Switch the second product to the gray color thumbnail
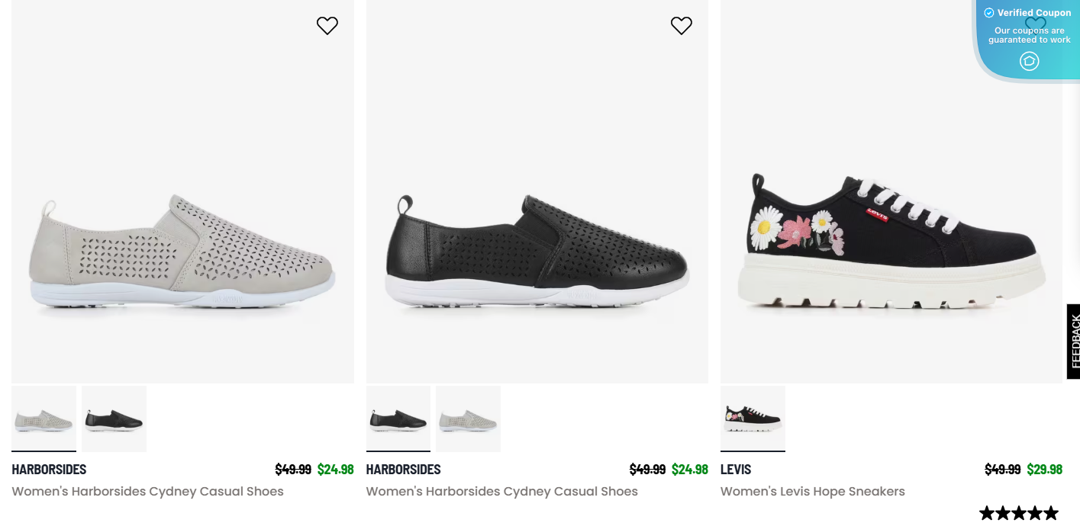Viewport: 1080px width, 523px height. (x=469, y=419)
